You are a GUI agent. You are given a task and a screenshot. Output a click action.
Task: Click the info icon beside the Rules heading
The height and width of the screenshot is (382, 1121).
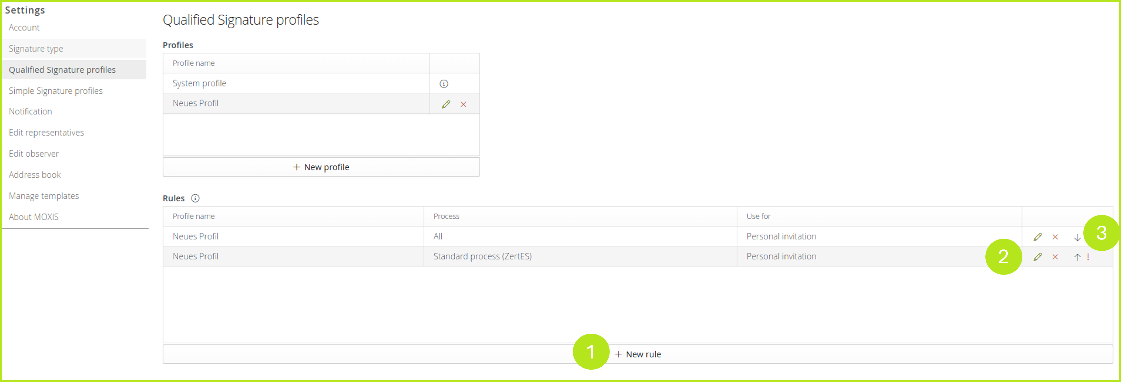[195, 198]
